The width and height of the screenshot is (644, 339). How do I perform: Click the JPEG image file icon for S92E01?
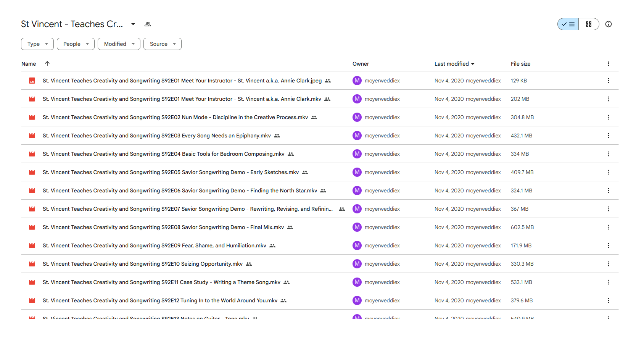coord(32,81)
